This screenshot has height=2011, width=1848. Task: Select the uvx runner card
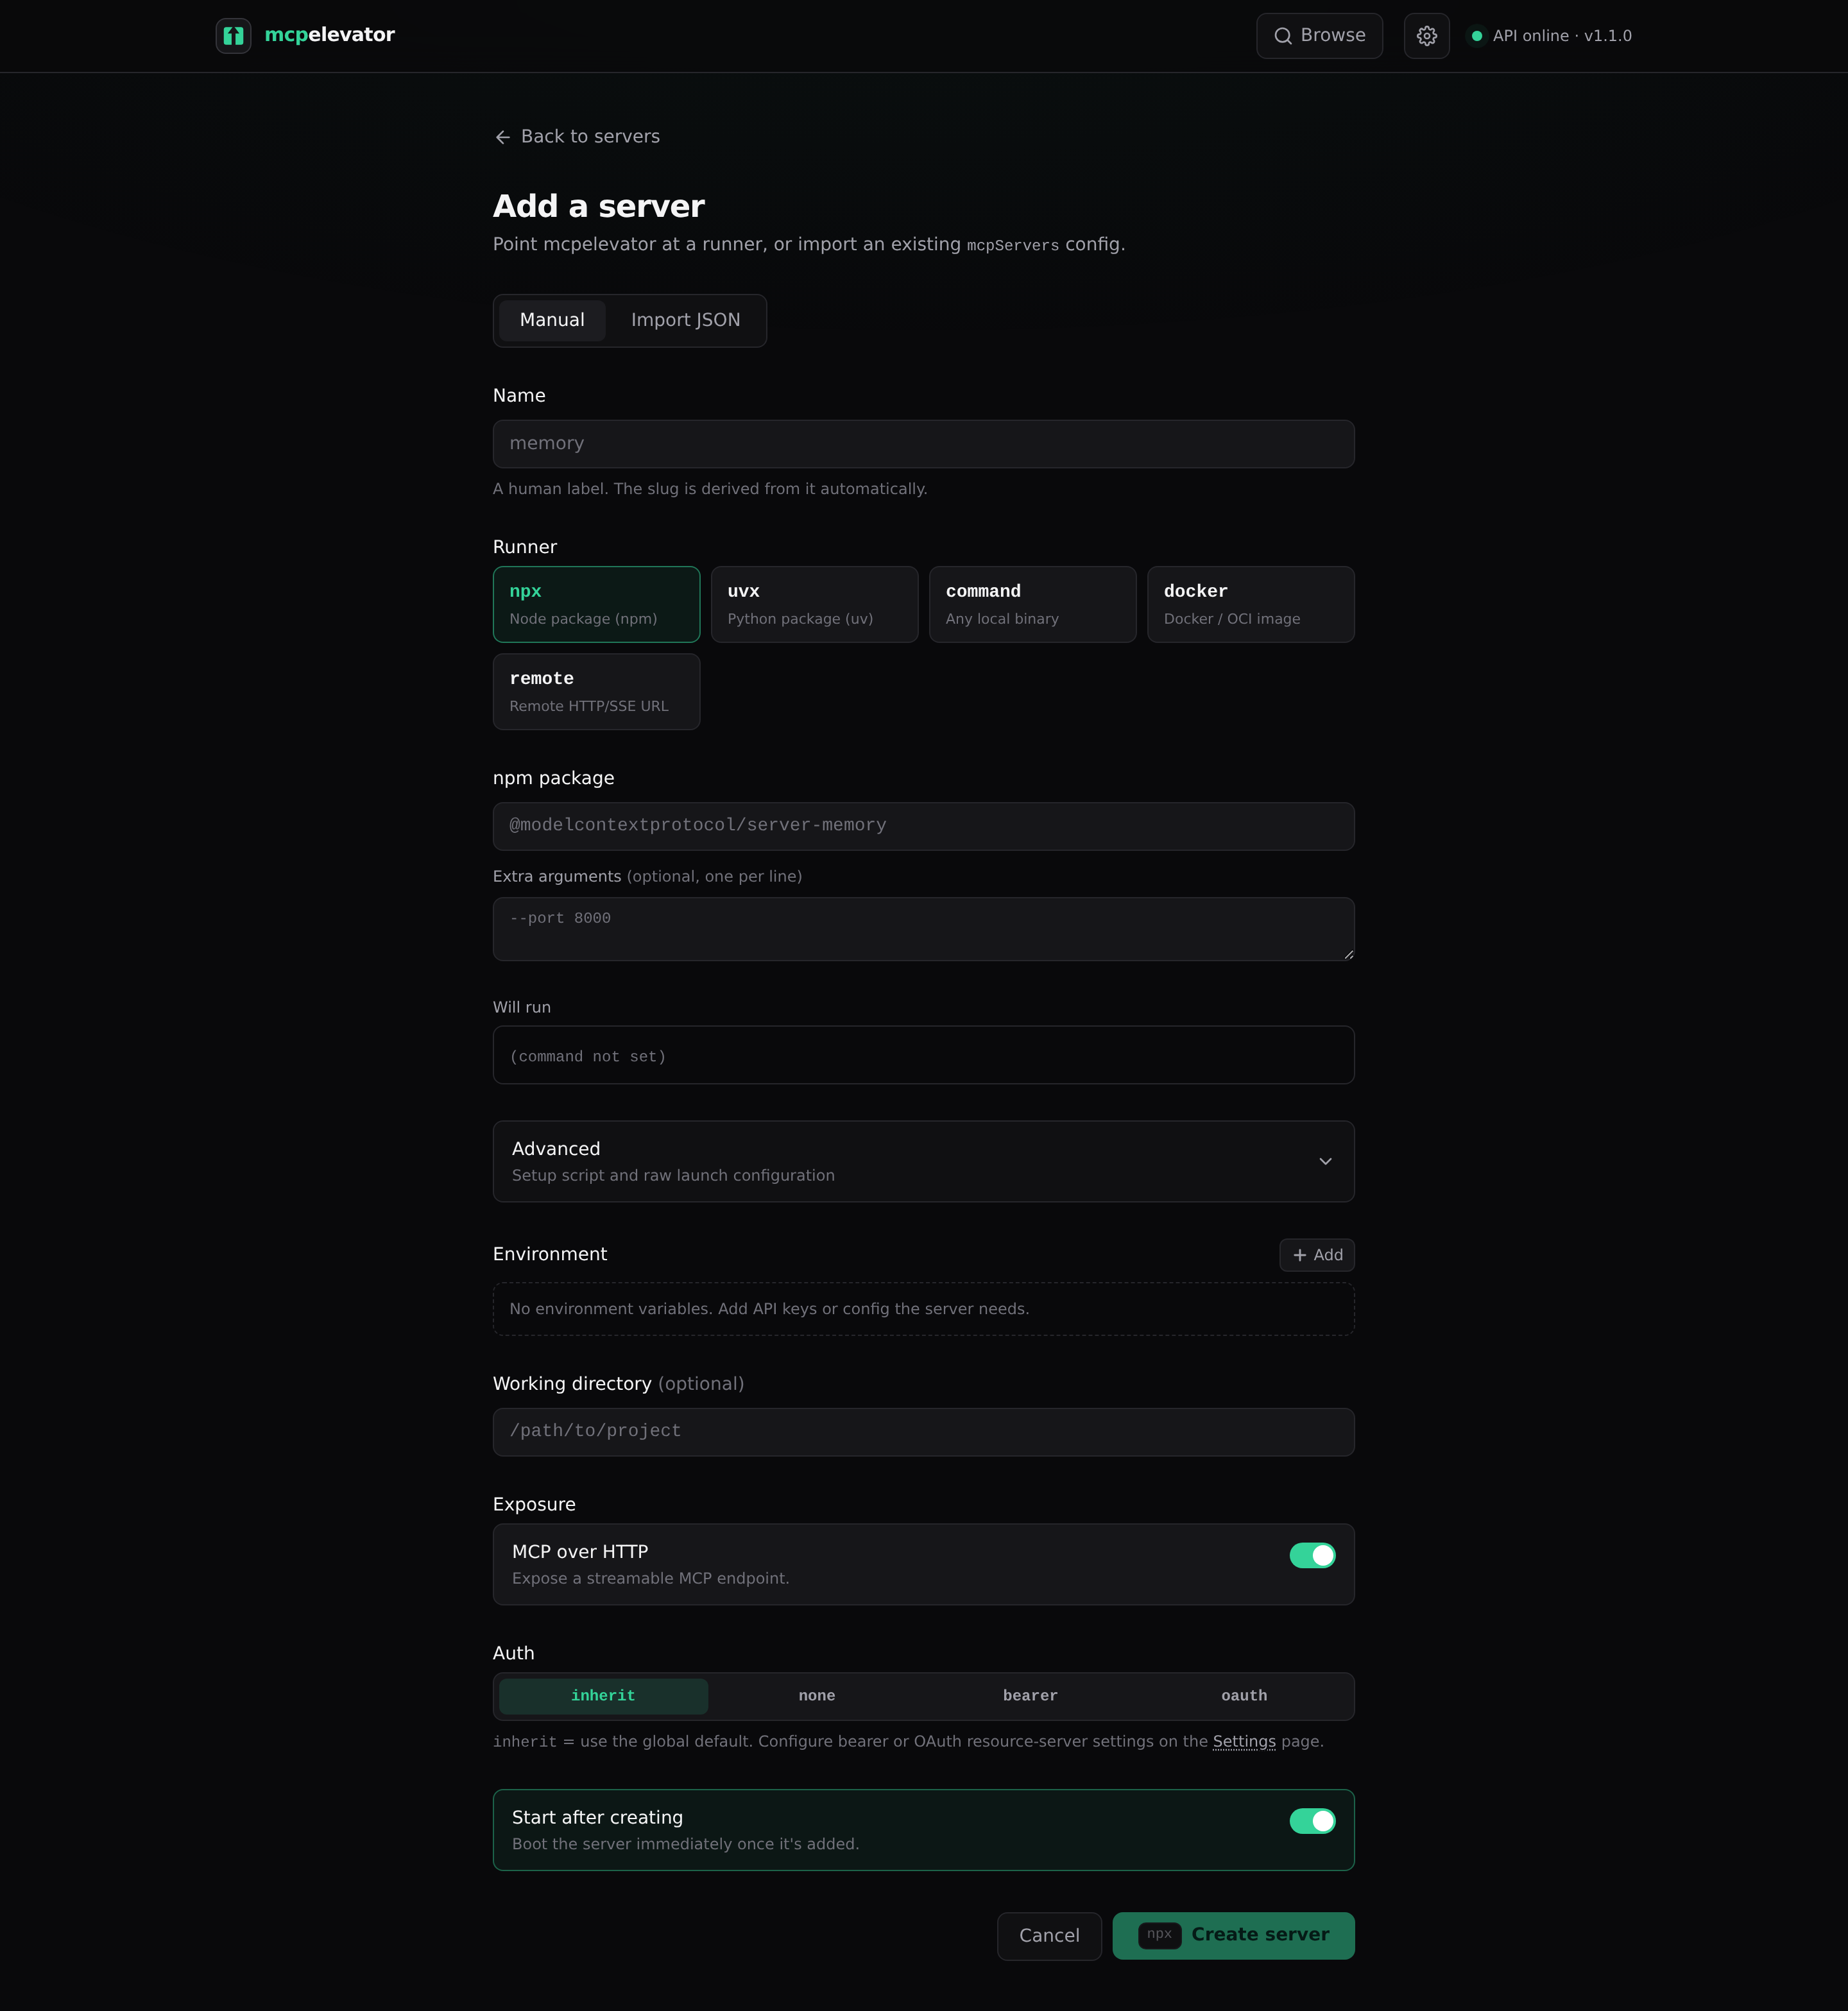tap(814, 604)
